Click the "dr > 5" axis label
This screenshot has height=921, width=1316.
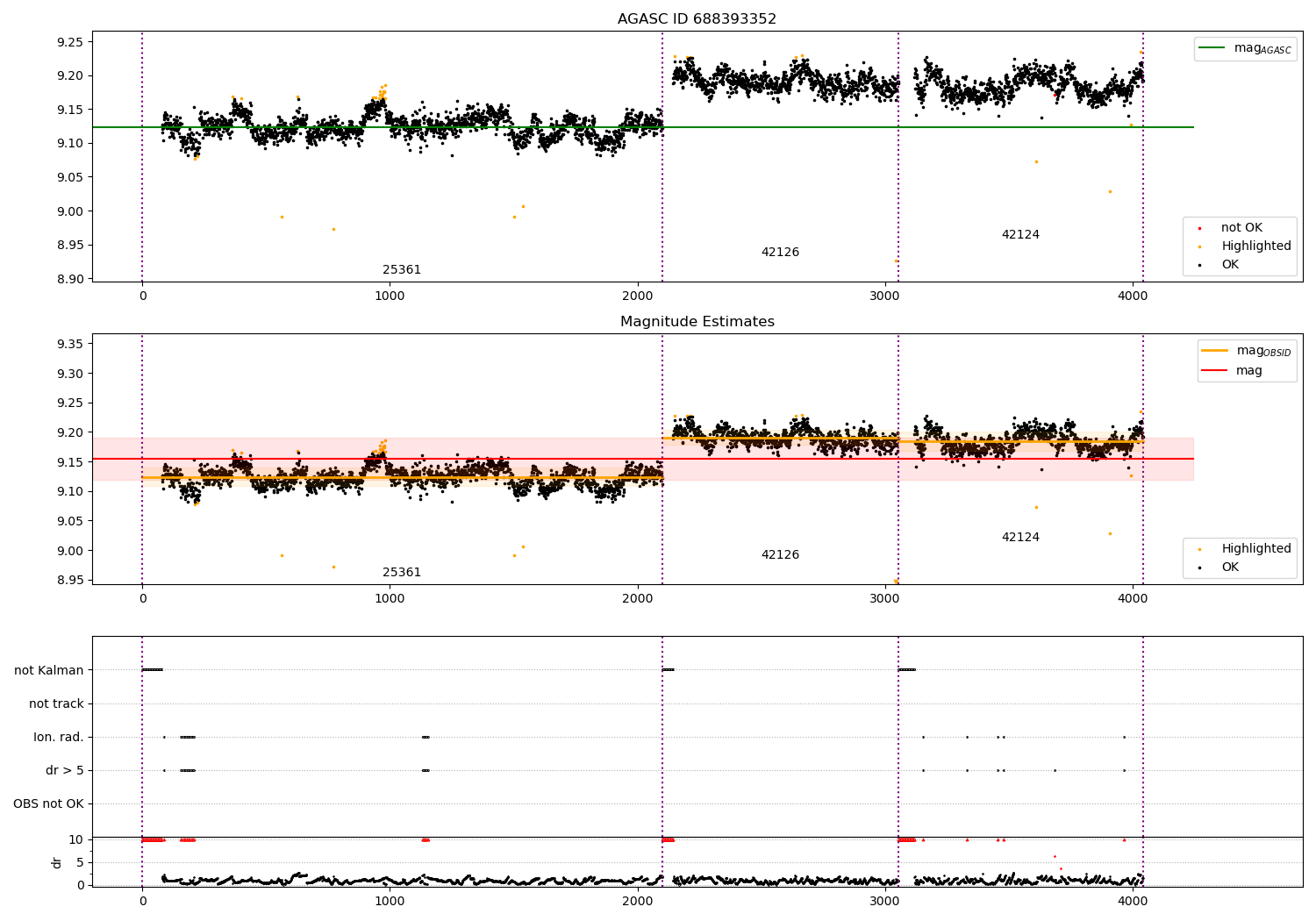[65, 770]
